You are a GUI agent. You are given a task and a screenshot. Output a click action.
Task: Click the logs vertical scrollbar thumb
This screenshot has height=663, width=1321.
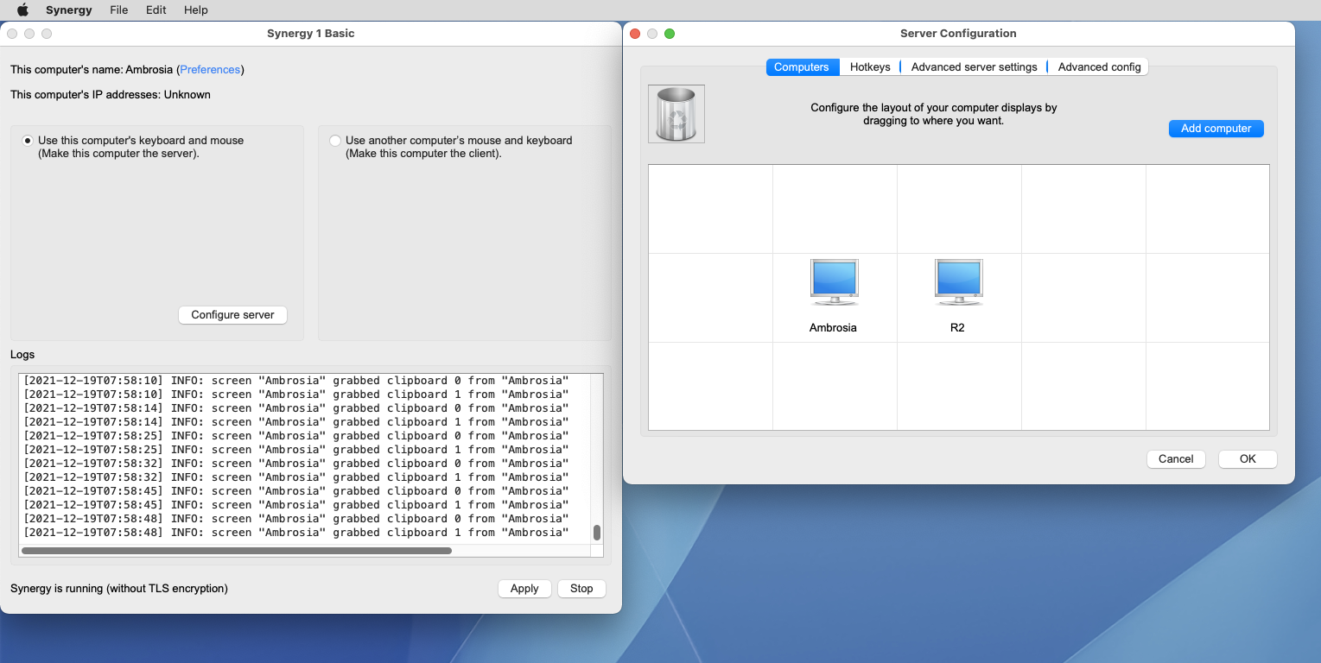597,533
